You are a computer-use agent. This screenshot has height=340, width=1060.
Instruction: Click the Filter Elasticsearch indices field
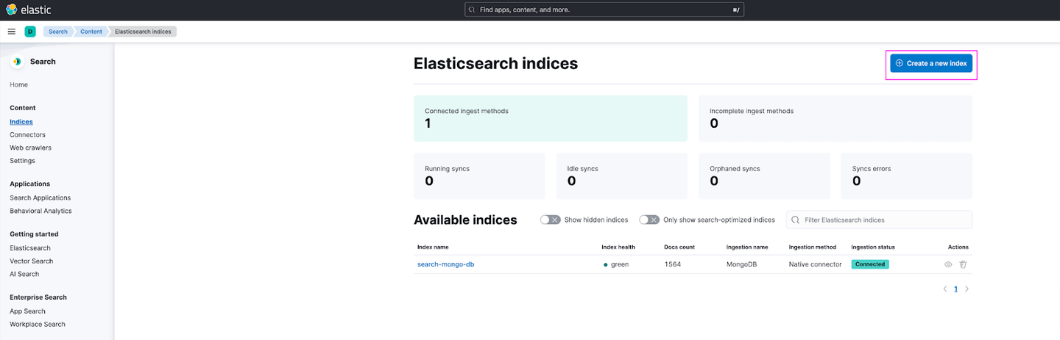pyautogui.click(x=879, y=220)
